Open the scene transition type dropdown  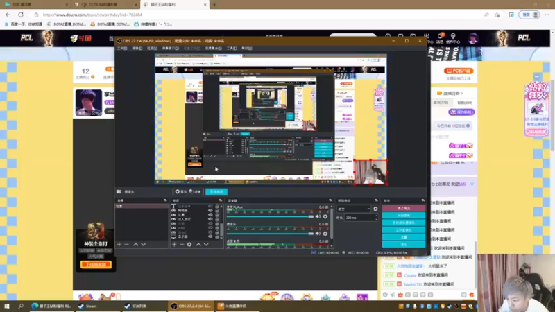tap(353, 209)
